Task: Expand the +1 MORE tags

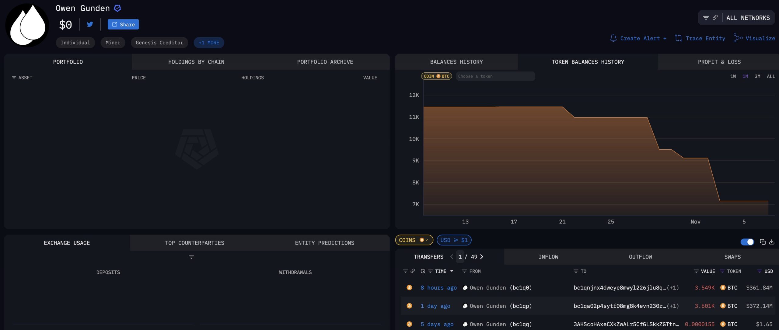Action: click(x=209, y=43)
